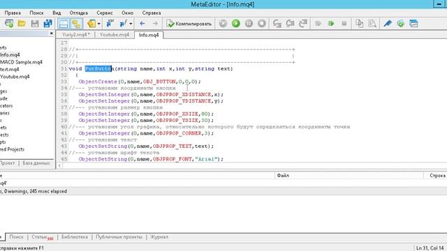Open the Справка menu

point(152,13)
